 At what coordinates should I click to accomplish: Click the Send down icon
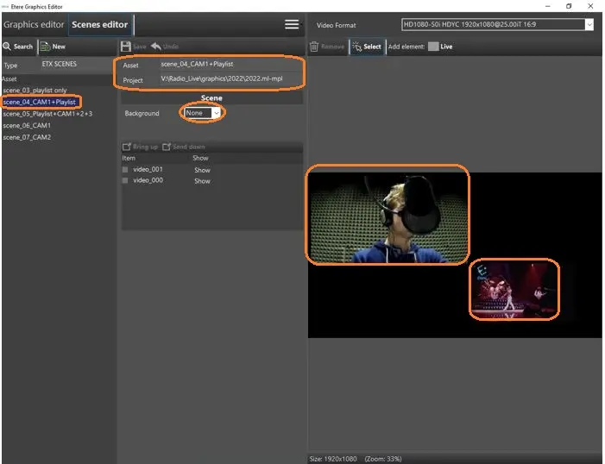(x=167, y=147)
